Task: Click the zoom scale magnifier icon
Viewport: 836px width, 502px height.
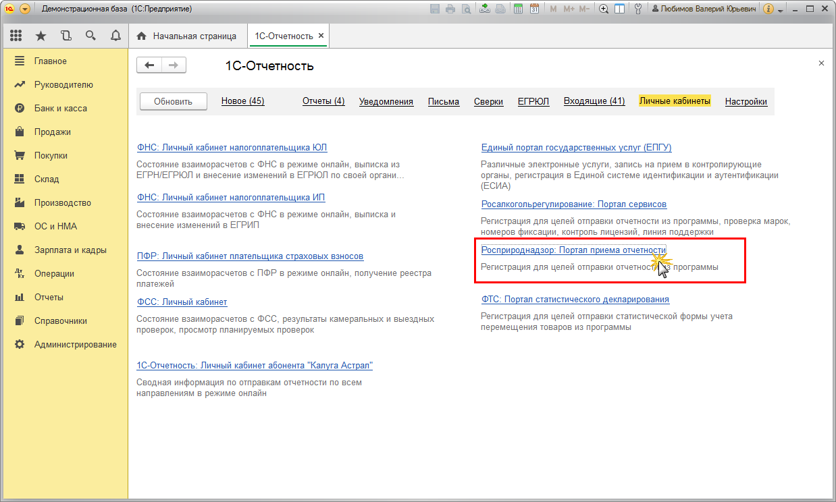Action: click(604, 9)
